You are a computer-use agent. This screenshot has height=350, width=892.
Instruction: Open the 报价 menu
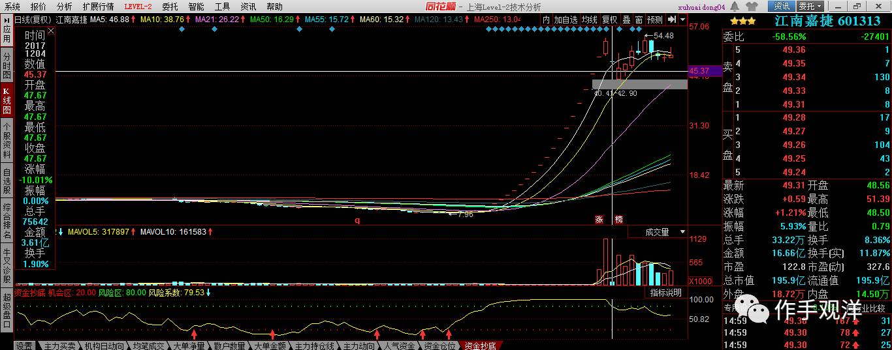click(39, 7)
